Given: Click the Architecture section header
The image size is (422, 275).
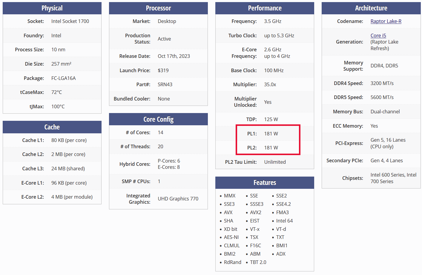Looking at the screenshot, I should [371, 8].
